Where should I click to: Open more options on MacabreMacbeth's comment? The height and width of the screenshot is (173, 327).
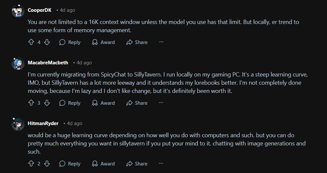pos(161,103)
